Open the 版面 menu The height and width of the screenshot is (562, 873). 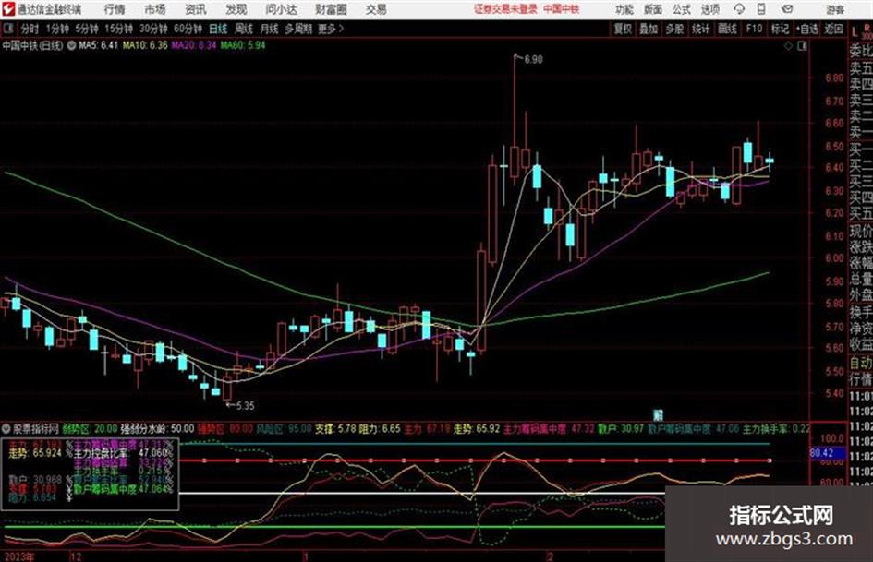coord(652,9)
